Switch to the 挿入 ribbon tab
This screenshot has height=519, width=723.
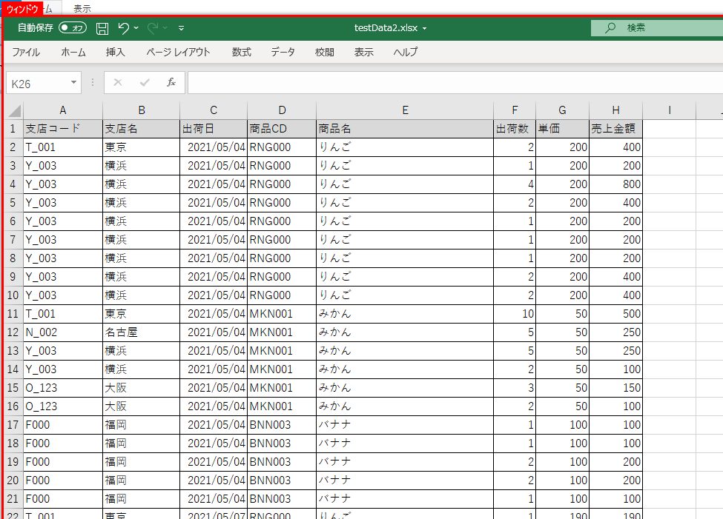point(116,52)
